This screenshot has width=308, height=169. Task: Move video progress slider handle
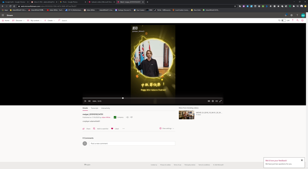coord(123,98)
